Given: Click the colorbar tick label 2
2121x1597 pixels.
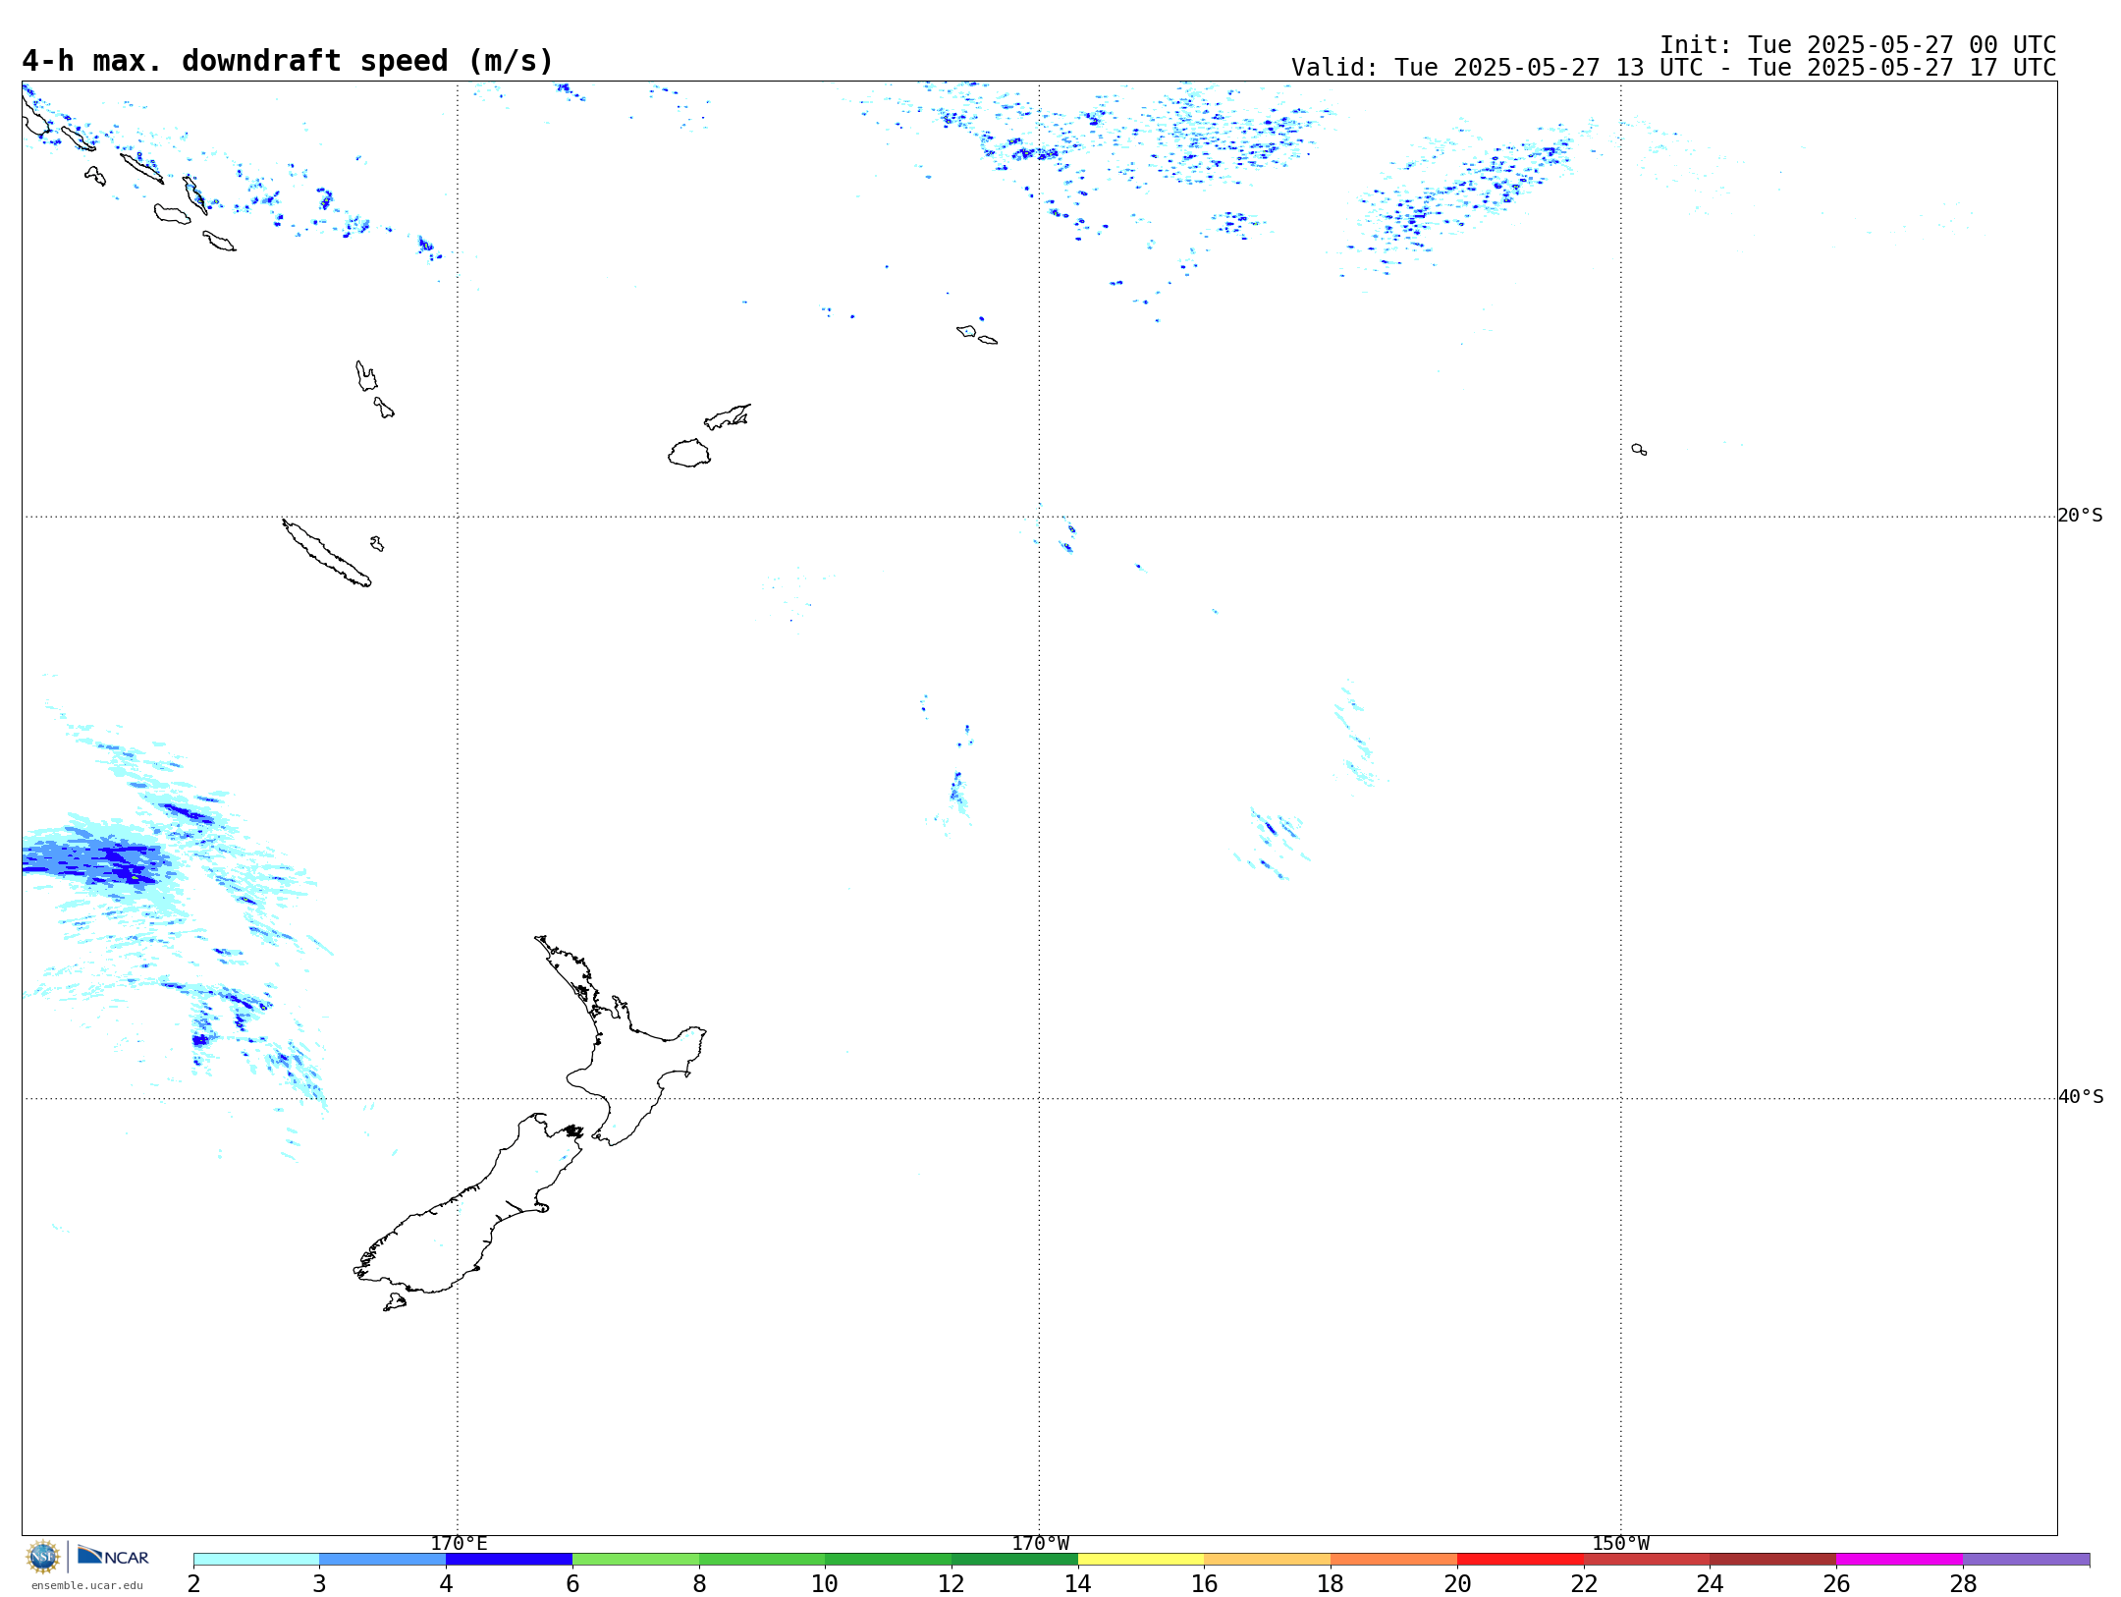Looking at the screenshot, I should click(x=193, y=1584).
